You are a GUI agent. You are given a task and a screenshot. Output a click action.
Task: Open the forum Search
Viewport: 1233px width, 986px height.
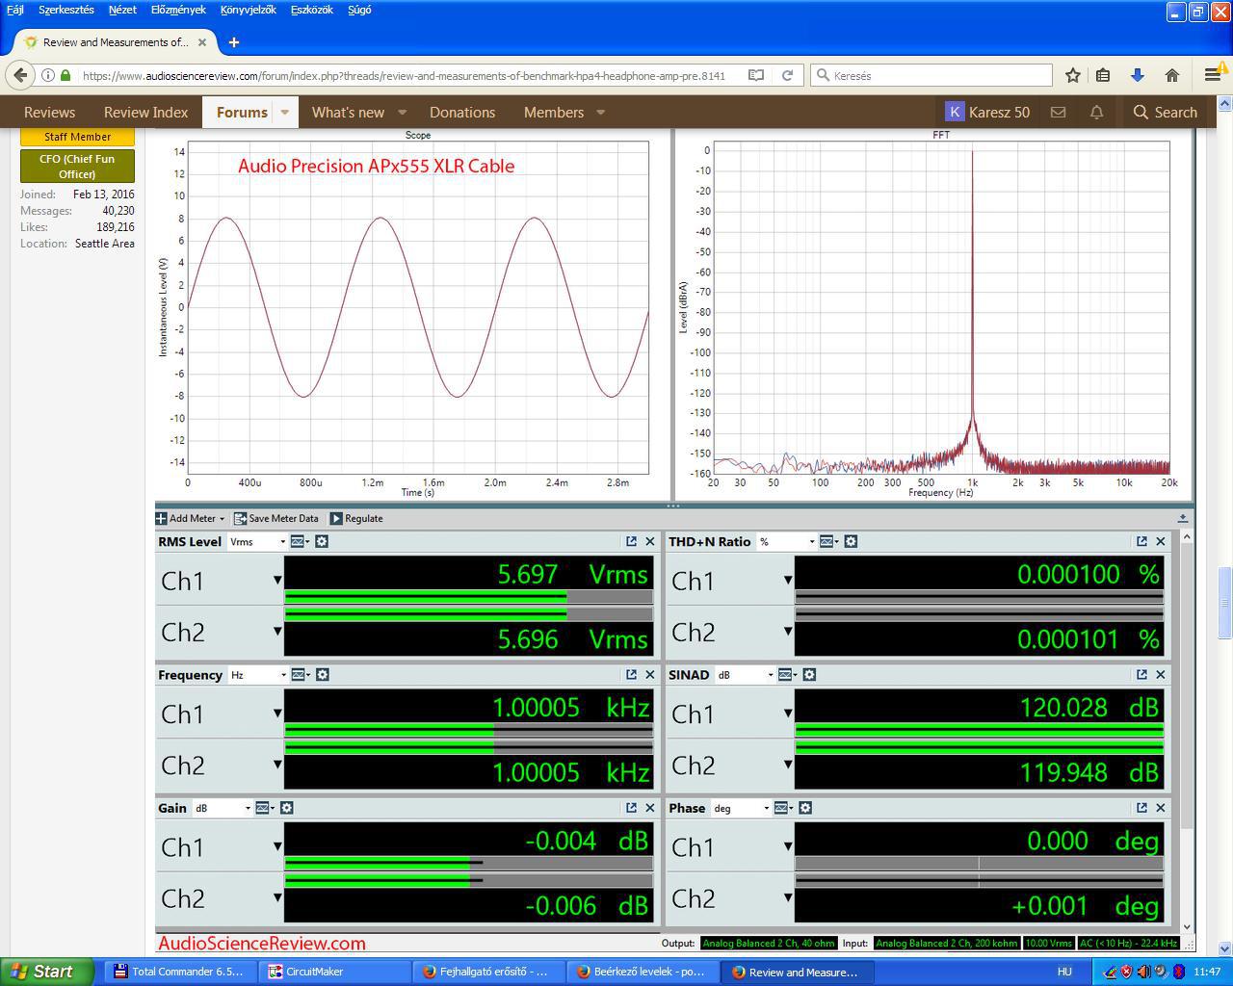(x=1166, y=112)
